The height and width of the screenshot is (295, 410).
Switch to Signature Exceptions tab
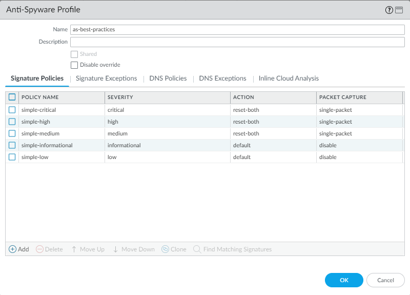click(106, 78)
